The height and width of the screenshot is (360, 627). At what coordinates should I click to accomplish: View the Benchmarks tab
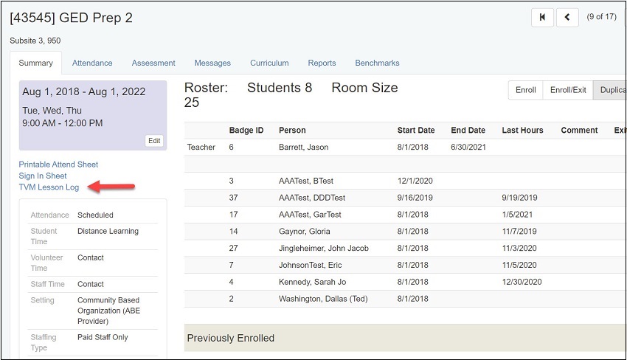377,63
